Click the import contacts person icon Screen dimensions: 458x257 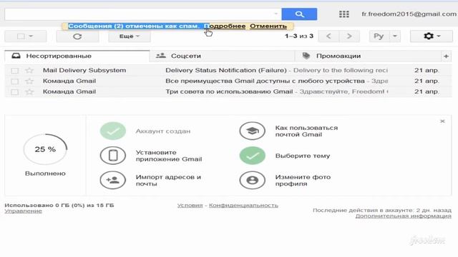point(113,180)
